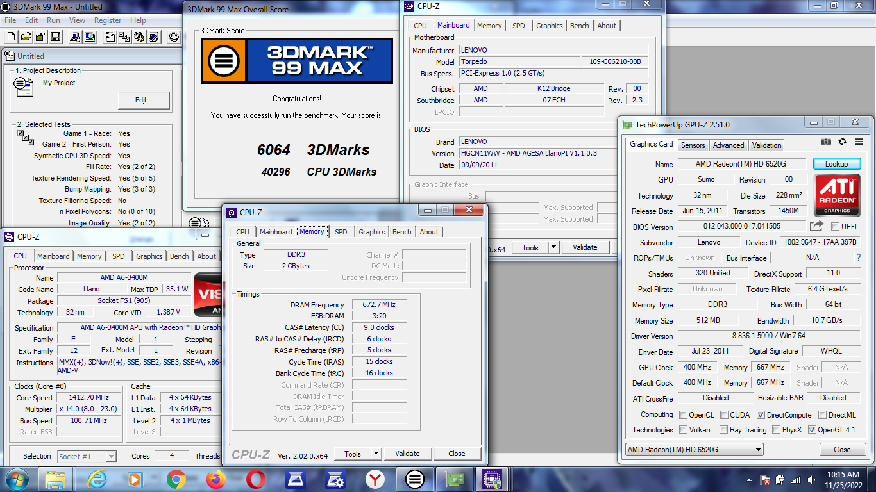Open the Socket #1 Selection dropdown
This screenshot has height=492, width=876.
tap(87, 457)
